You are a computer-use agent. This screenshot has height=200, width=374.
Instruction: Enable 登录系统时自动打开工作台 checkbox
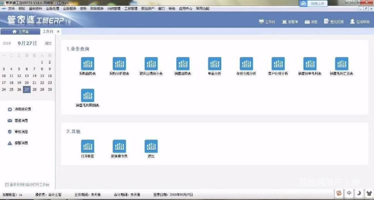coord(7,184)
